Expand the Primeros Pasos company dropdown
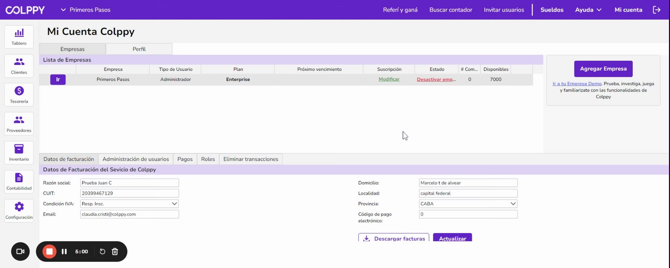This screenshot has height=268, width=670. 86,10
